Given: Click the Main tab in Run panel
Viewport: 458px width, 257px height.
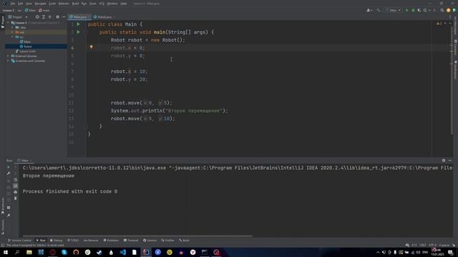Looking at the screenshot, I should (x=24, y=161).
